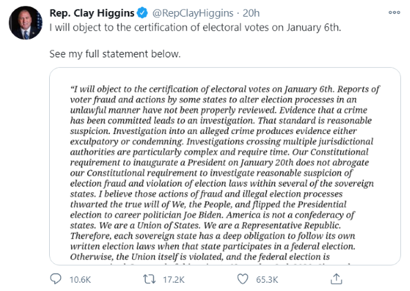Click the 'Union of States' line in statement
The height and width of the screenshot is (291, 410).
[205, 225]
